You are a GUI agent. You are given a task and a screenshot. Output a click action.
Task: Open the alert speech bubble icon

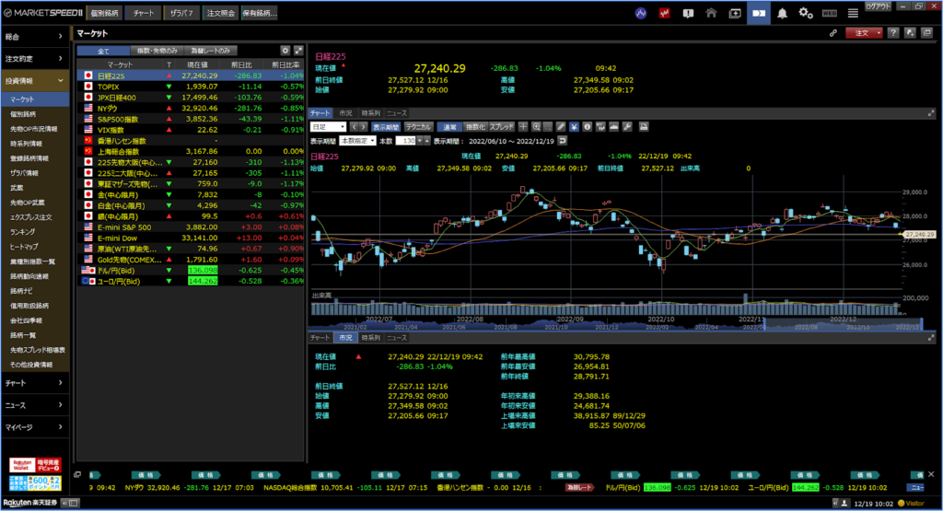click(688, 13)
